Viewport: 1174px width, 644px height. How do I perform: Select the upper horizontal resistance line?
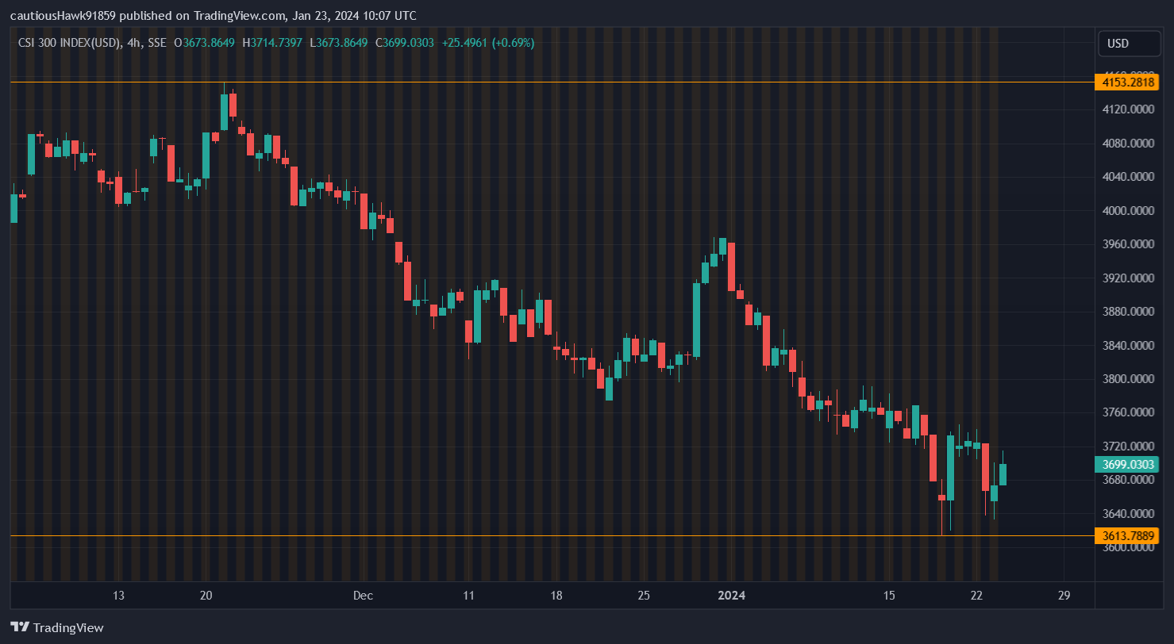pos(556,80)
